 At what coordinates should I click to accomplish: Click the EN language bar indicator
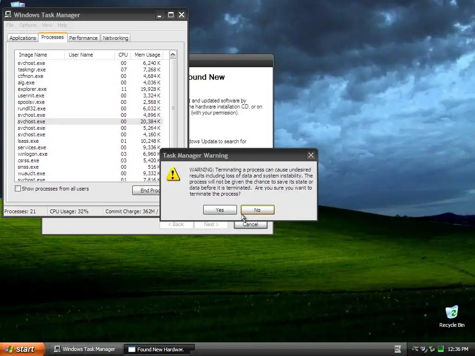(398, 349)
